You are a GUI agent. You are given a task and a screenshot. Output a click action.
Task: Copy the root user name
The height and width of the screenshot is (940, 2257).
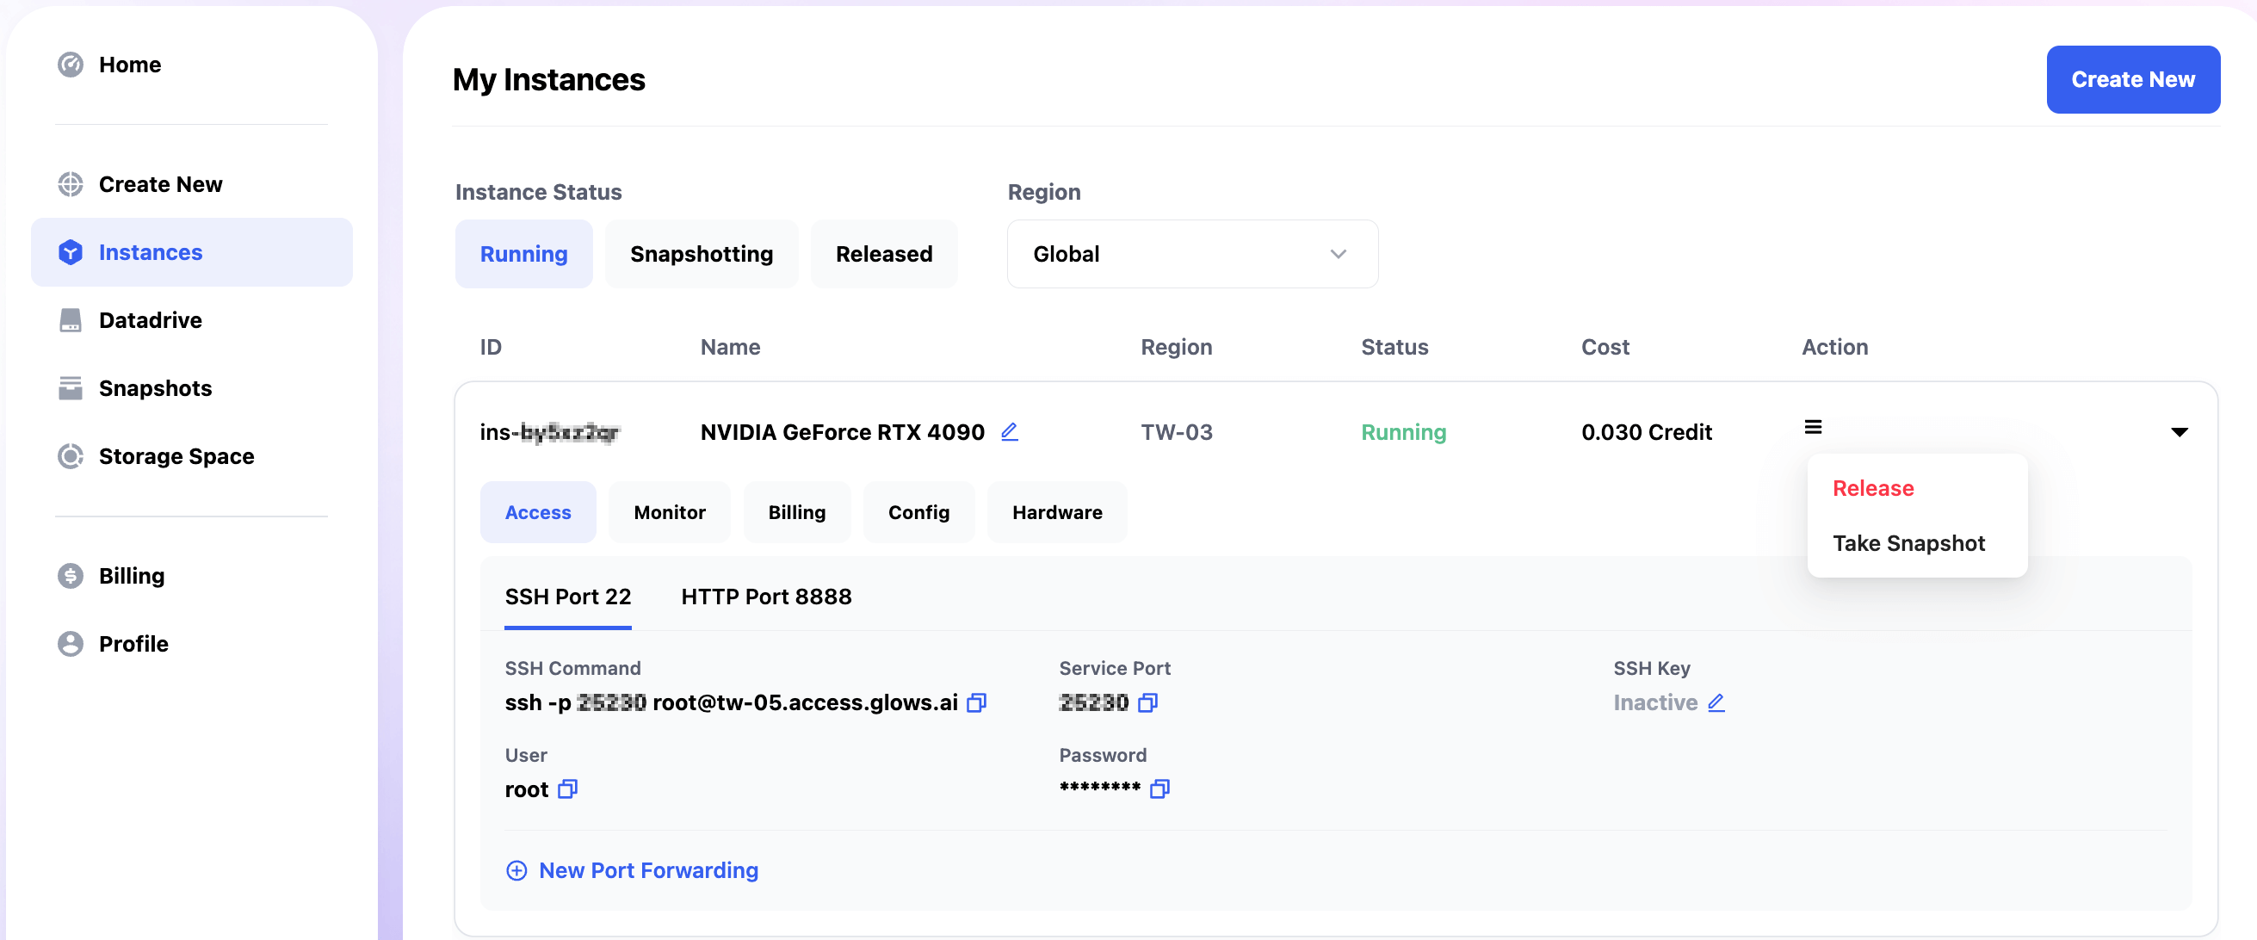567,789
